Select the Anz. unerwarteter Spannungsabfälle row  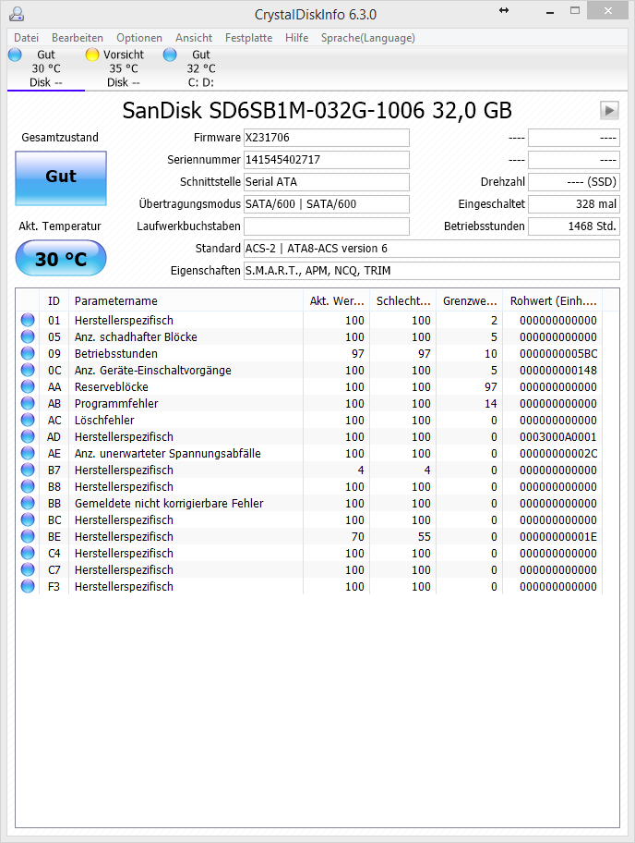pos(309,453)
